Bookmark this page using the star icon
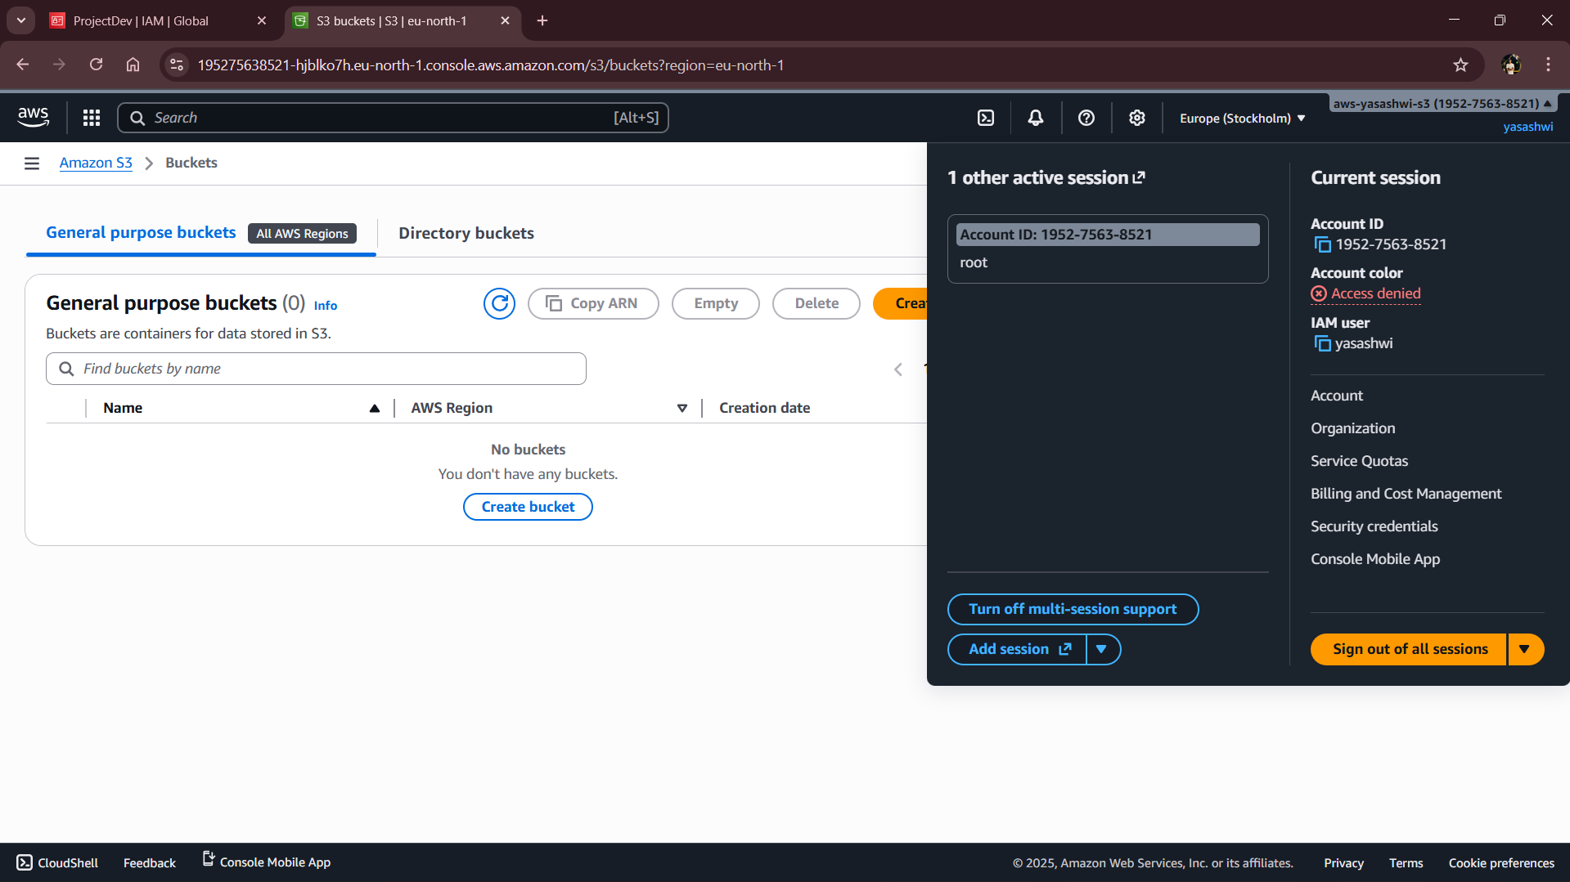This screenshot has width=1570, height=882. pos(1462,65)
